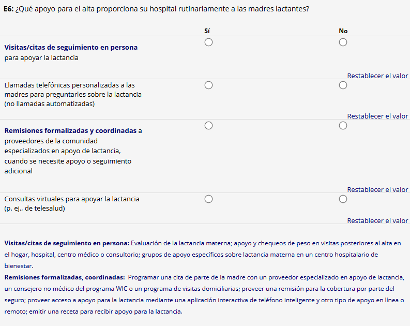Screen dimensions: 410x326
Task: Click the bold Visitas/citas de seguimiento row label
Action: [x=71, y=48]
